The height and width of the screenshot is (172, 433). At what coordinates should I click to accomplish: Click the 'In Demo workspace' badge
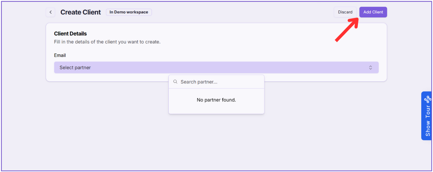[129, 12]
